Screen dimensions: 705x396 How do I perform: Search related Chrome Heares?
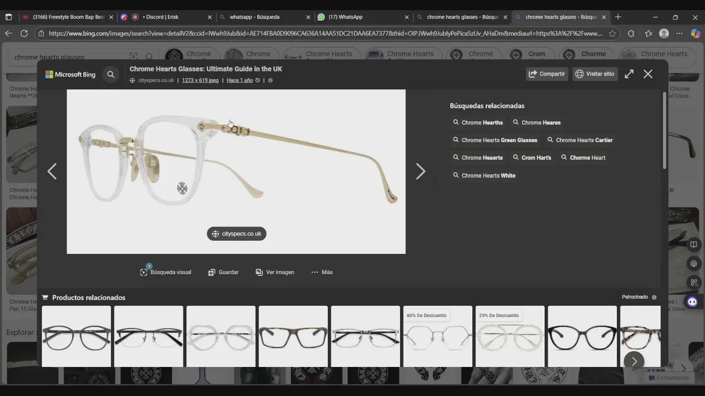[536, 123]
